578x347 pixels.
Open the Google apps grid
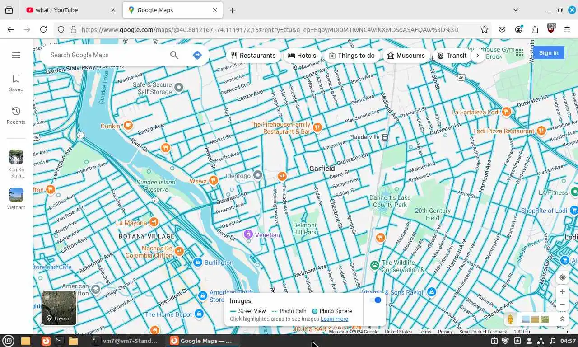(x=520, y=53)
